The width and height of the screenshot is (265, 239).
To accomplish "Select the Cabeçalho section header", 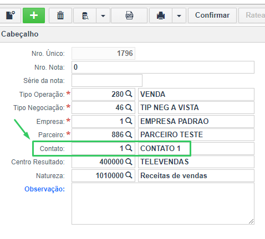I will click(20, 34).
